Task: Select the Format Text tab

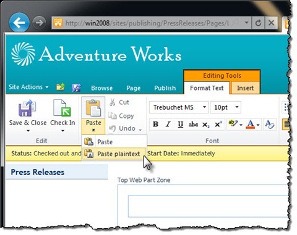Action: coord(207,88)
